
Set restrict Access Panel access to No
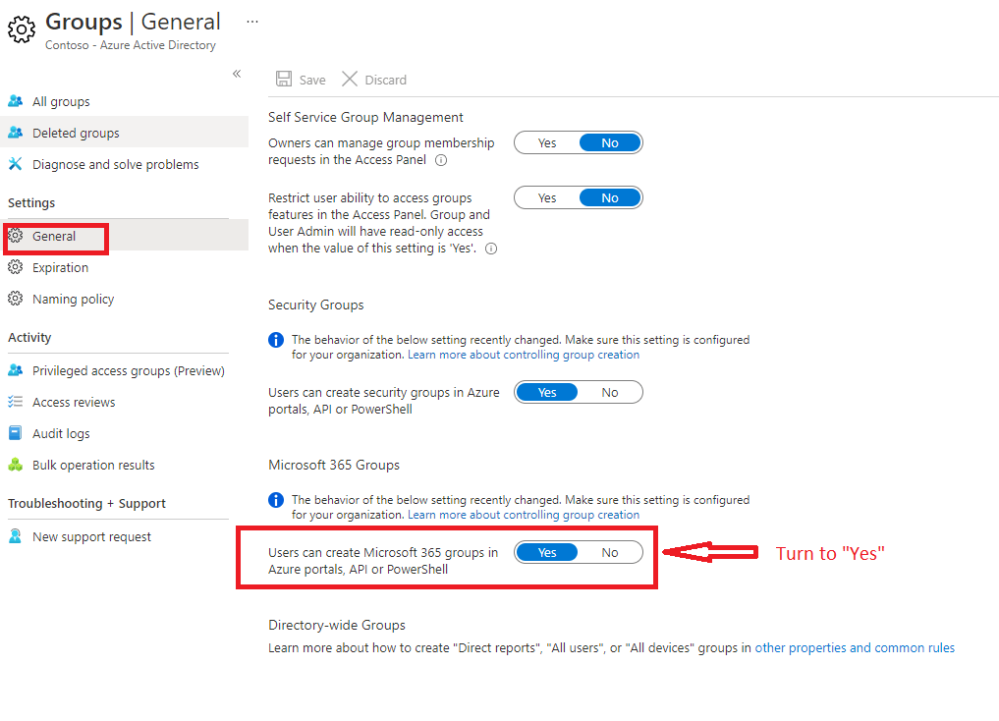pyautogui.click(x=610, y=197)
